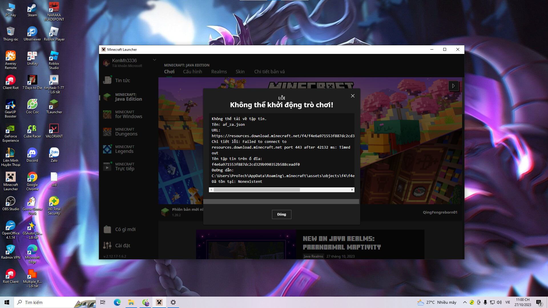548x308 pixels.
Task: Open Minecraft for Windows sidebar entry
Action: [x=128, y=114]
